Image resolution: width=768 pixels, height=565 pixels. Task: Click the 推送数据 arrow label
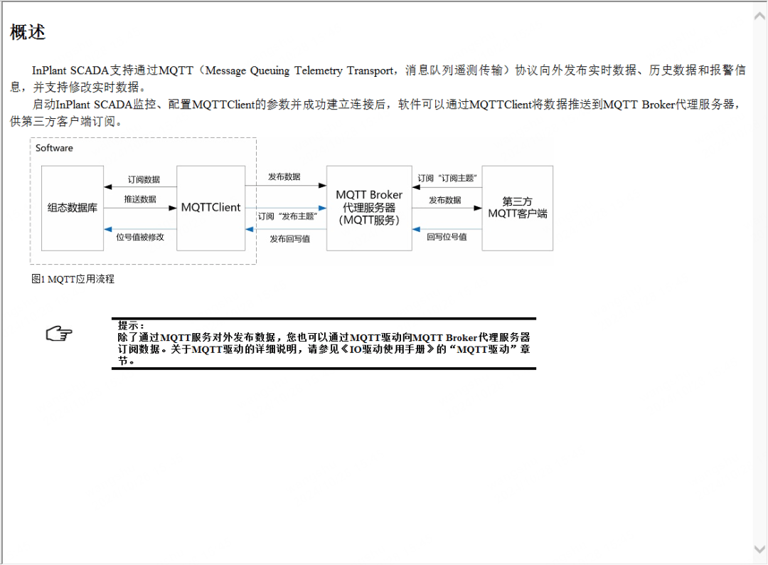coord(140,199)
